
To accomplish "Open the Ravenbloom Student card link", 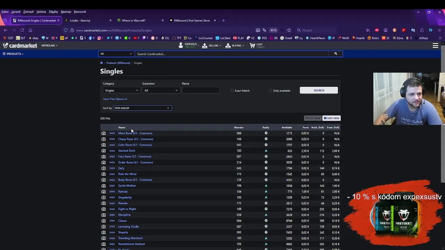I will click(131, 244).
